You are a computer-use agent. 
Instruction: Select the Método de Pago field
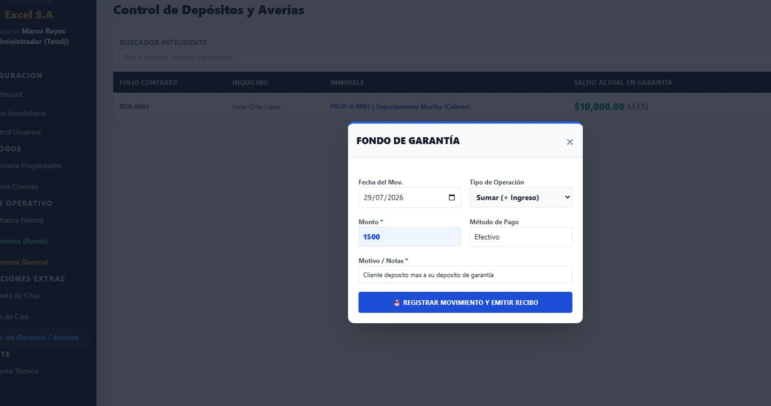coord(521,237)
